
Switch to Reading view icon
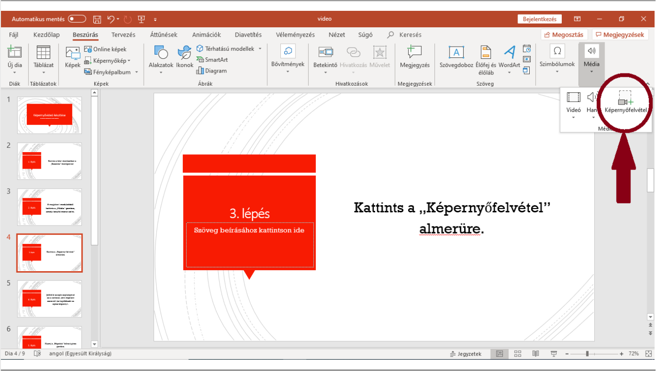pos(535,354)
